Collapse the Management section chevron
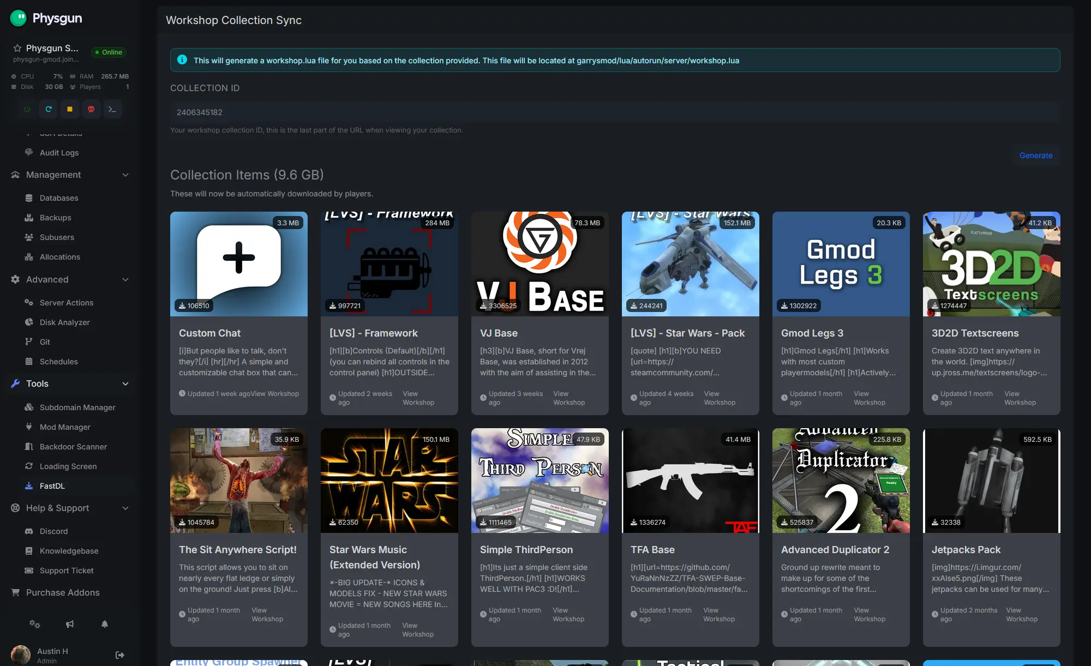 coord(125,175)
